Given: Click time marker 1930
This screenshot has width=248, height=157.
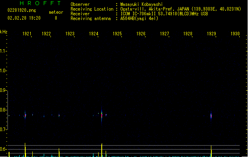Looking at the screenshot, I should (235, 33).
